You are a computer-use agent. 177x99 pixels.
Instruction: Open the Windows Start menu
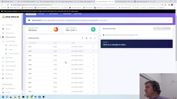click(3, 97)
